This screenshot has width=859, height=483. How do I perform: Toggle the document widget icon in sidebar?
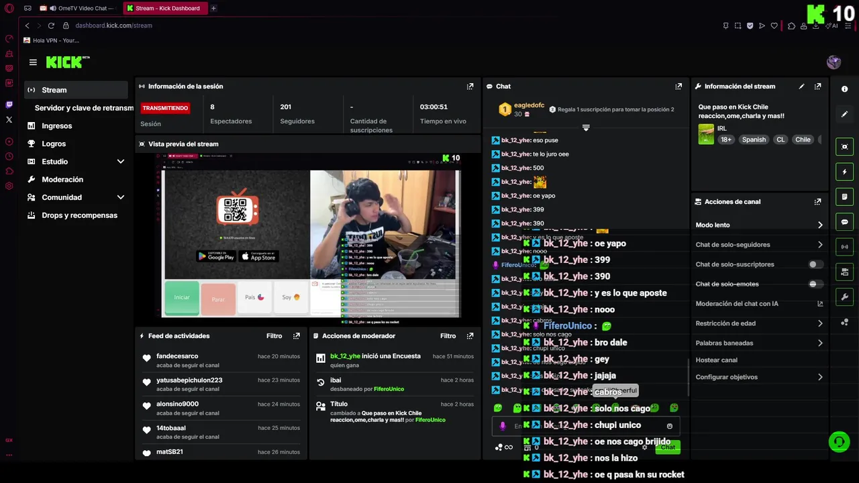pyautogui.click(x=844, y=197)
